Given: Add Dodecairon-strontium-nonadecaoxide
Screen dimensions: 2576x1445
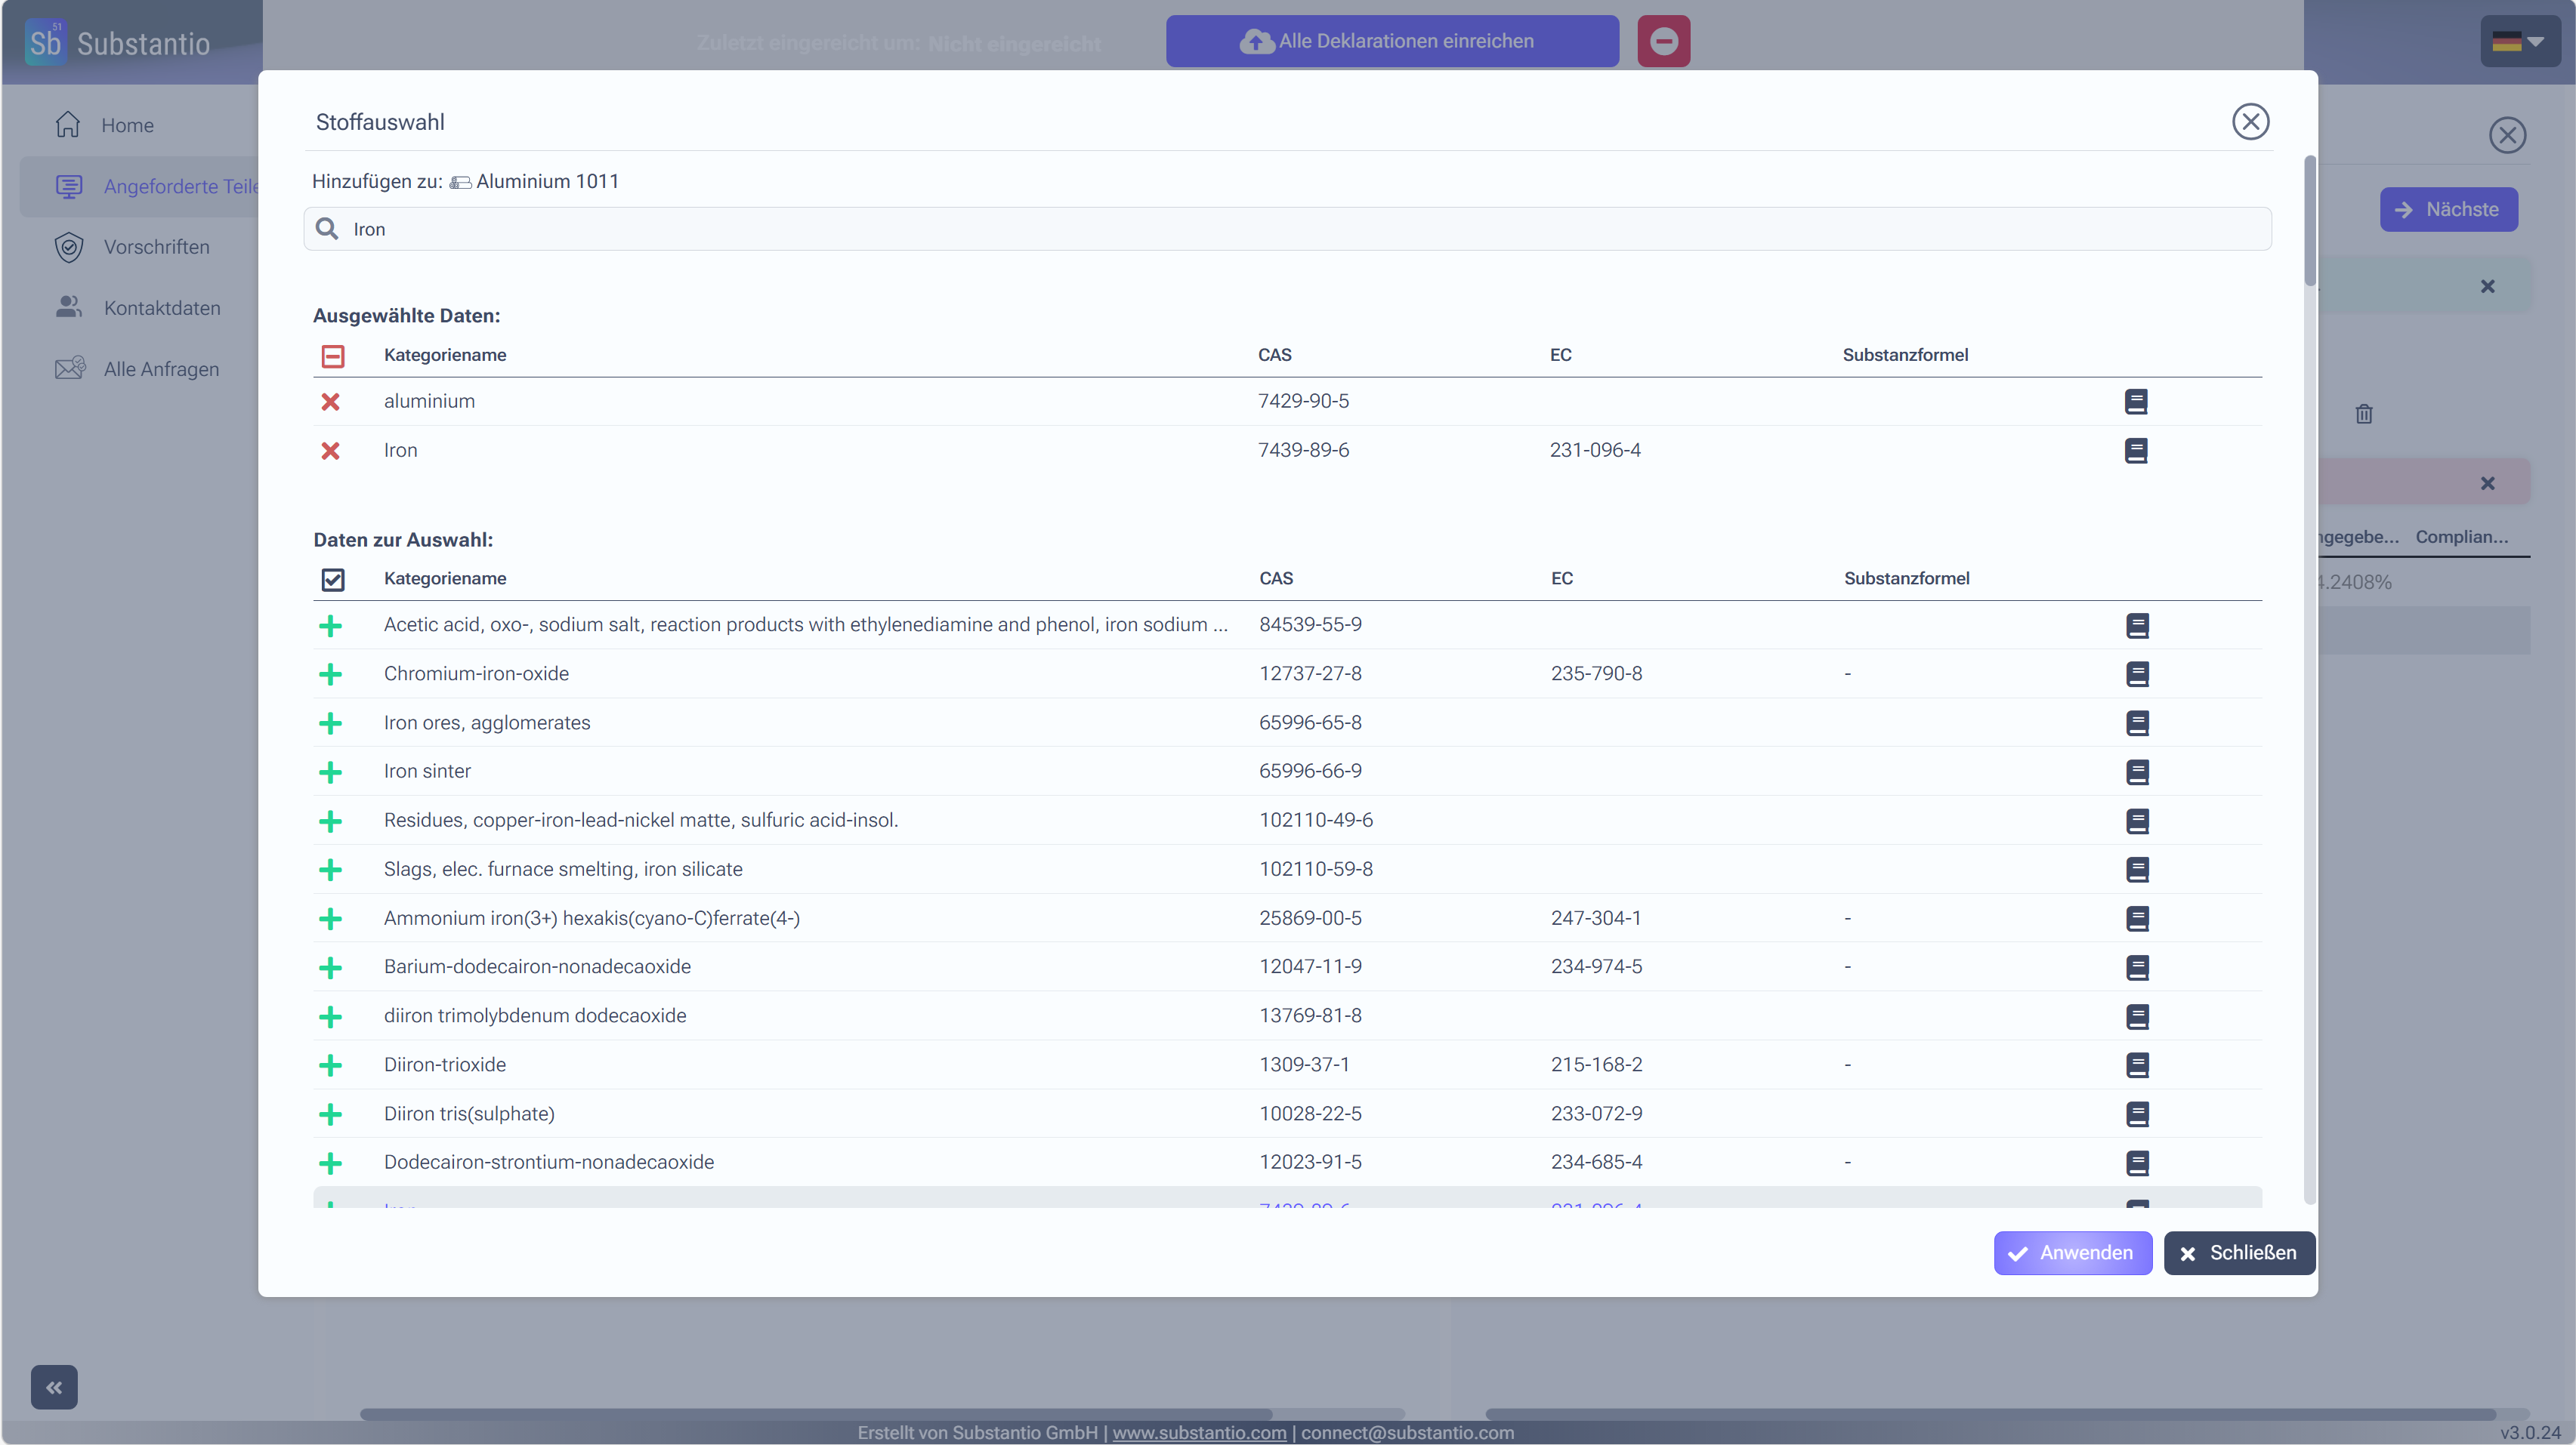Looking at the screenshot, I should click(x=330, y=1163).
